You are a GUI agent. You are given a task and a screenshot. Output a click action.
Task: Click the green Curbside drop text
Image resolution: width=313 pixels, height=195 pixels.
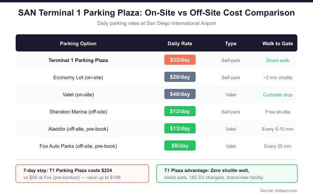click(277, 95)
